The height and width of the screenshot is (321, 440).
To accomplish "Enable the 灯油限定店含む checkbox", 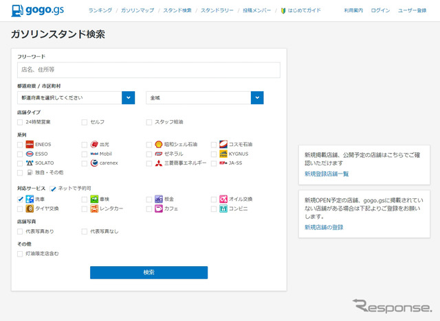I will coord(20,254).
